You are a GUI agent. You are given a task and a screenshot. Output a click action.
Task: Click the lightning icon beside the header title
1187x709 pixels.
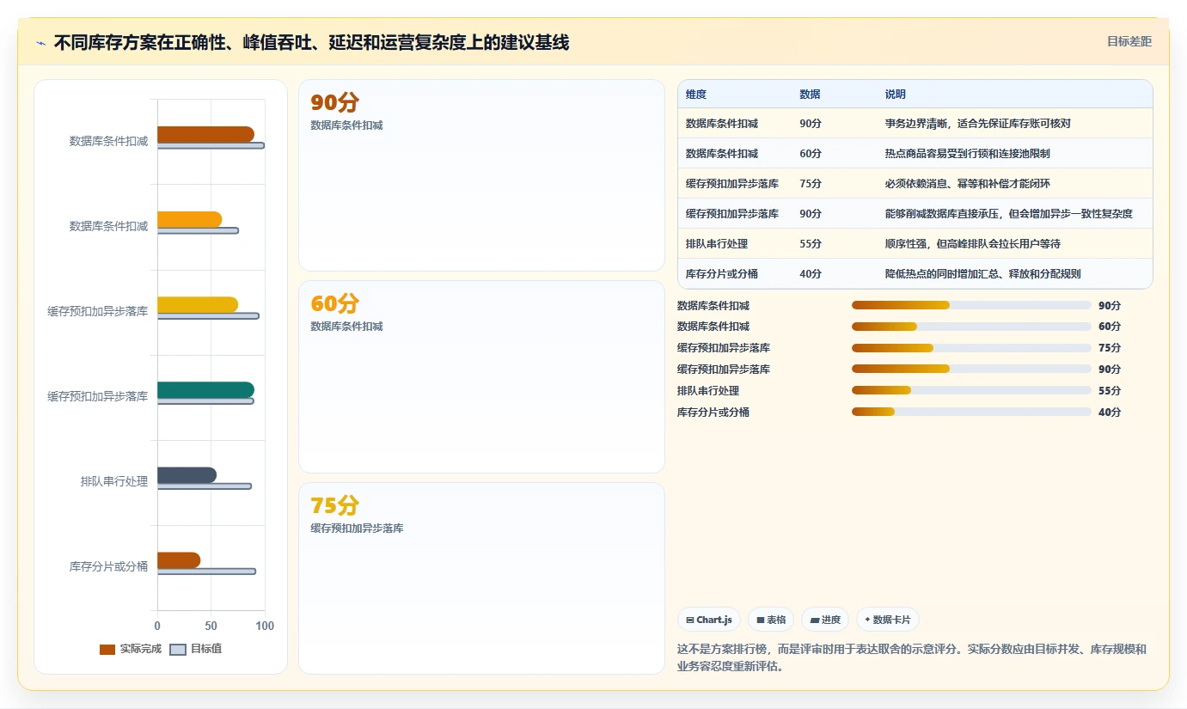(41, 43)
